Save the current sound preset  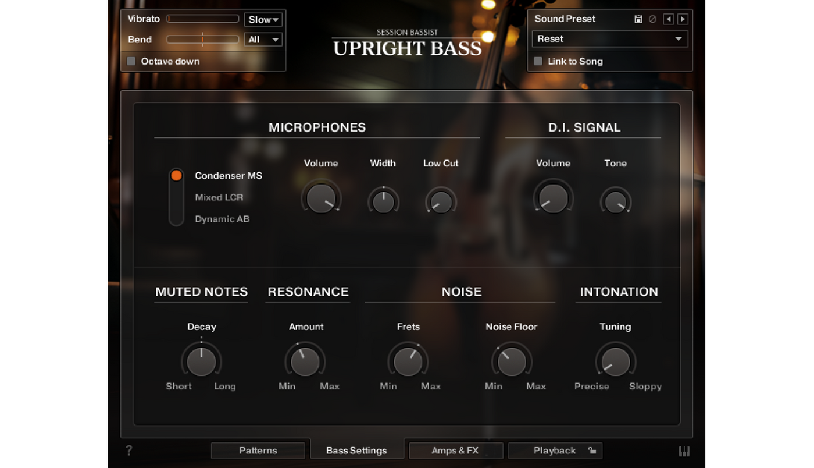click(x=638, y=19)
